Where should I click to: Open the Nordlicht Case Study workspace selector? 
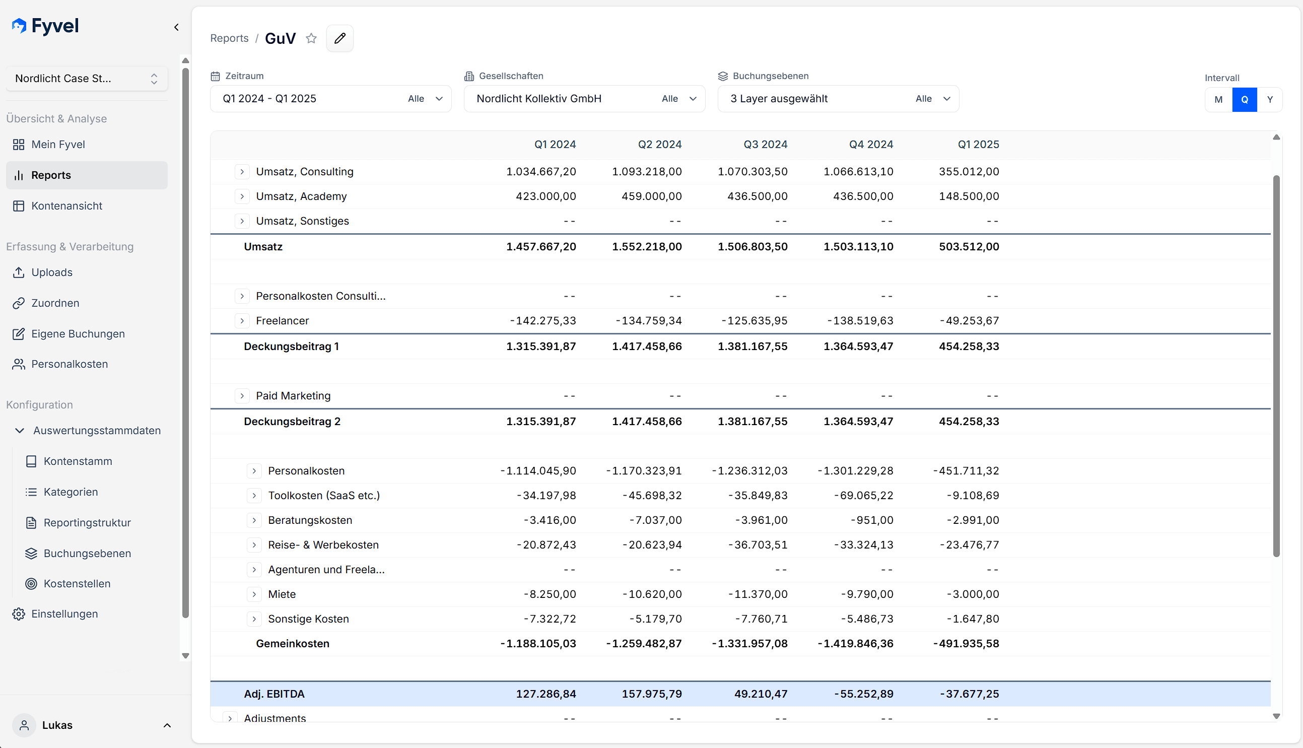(87, 79)
